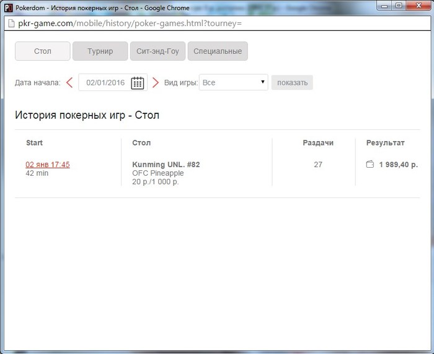Maximize the Chrome window
The height and width of the screenshot is (354, 434).
pos(399,6)
